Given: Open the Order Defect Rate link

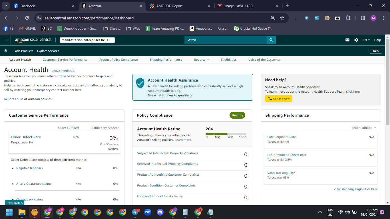Looking at the screenshot, I should [26, 137].
